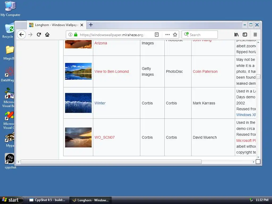Image resolution: width=272 pixels, height=204 pixels.
Task: Select the Recycle Bin desktop icon
Action: click(x=9, y=31)
